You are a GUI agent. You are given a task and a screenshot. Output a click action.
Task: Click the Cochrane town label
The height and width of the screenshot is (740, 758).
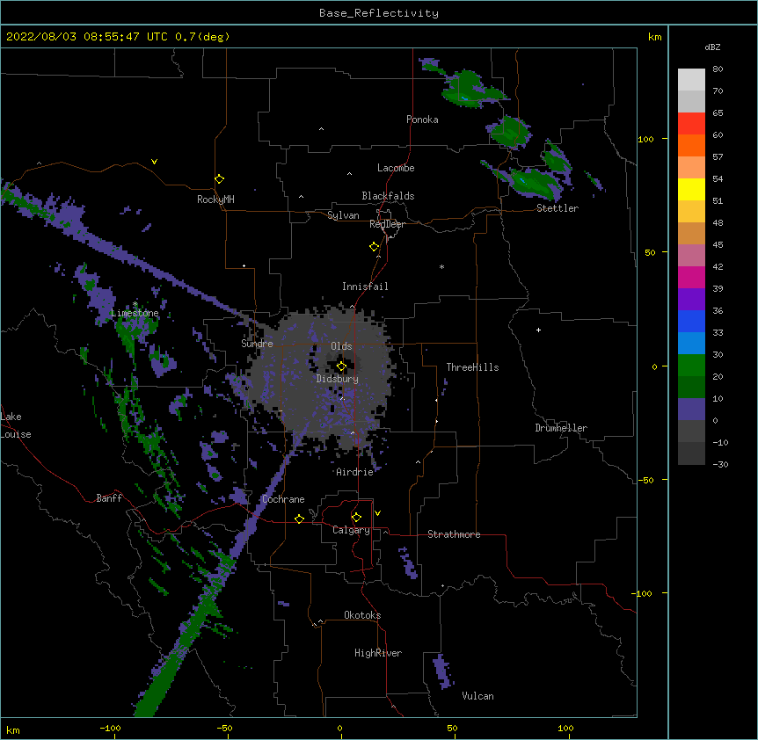[x=283, y=499]
